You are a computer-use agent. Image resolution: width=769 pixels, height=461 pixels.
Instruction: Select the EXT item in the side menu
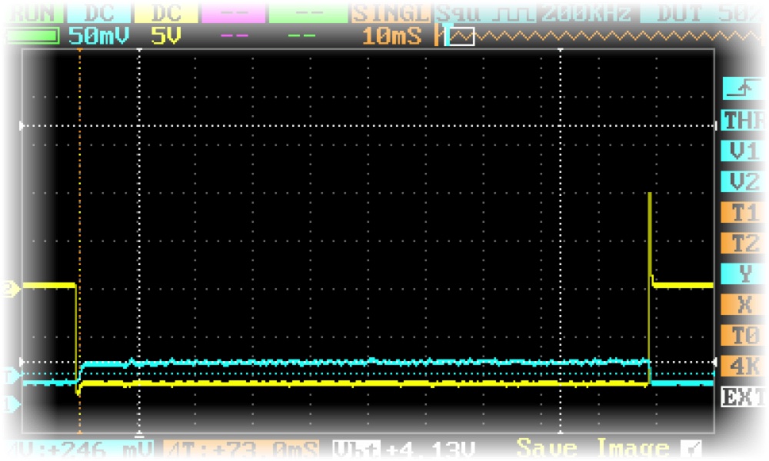point(744,396)
